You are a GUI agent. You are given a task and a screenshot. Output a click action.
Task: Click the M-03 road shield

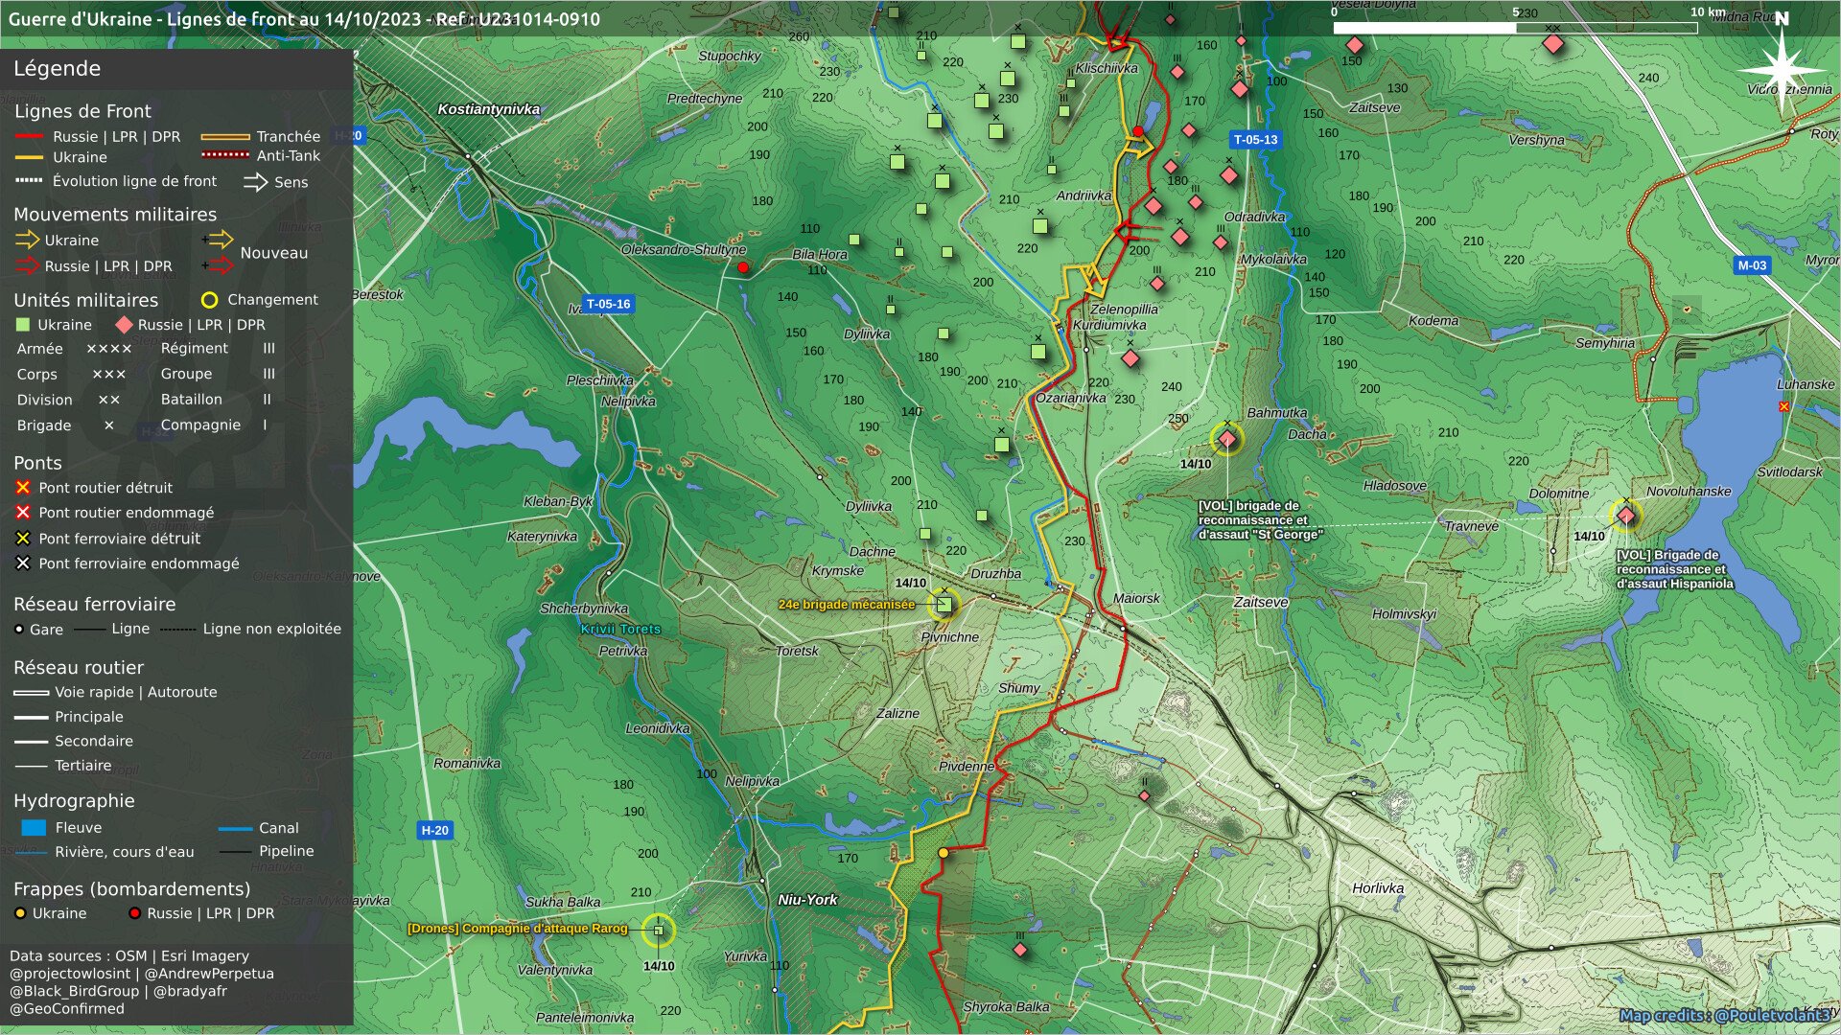tap(1752, 265)
